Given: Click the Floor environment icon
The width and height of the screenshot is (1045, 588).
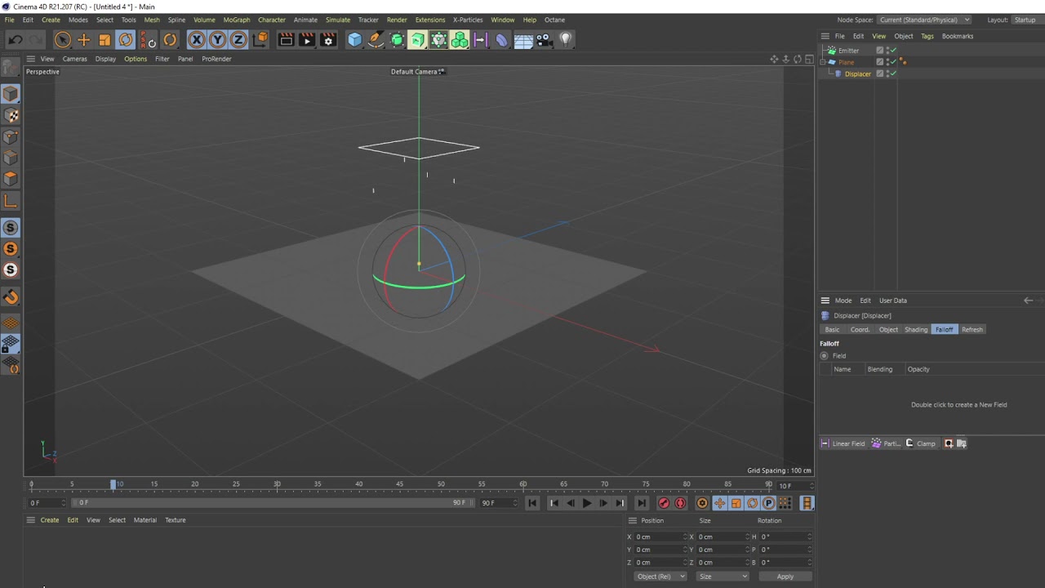Looking at the screenshot, I should click(523, 39).
